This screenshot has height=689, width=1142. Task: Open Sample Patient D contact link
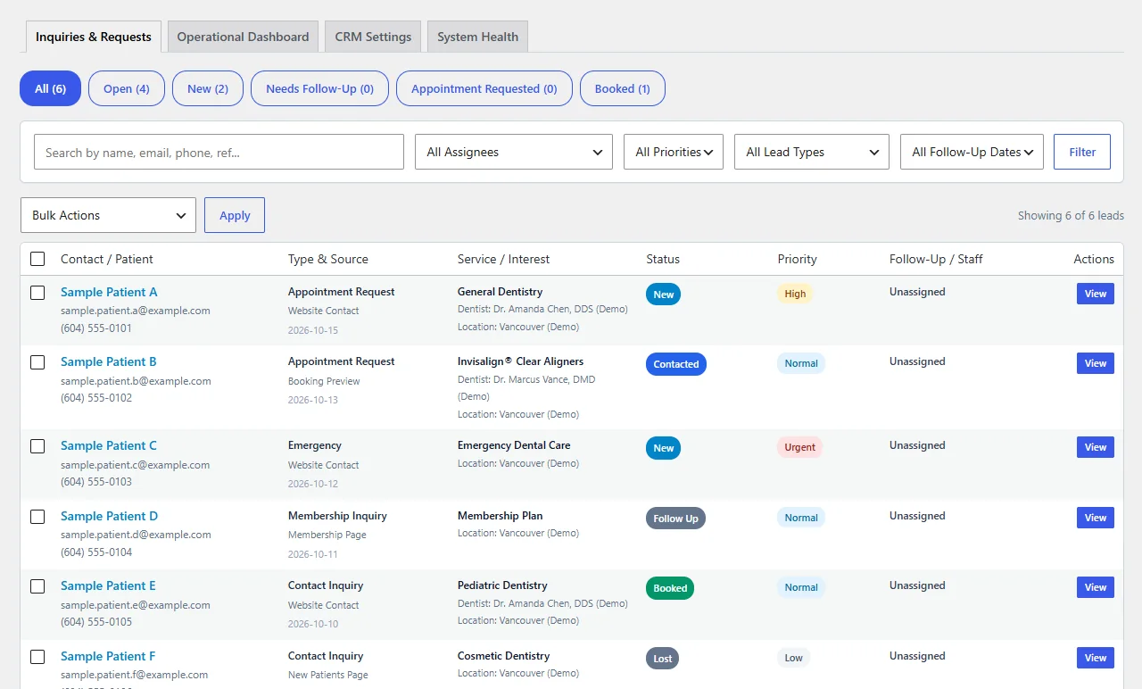coord(109,516)
